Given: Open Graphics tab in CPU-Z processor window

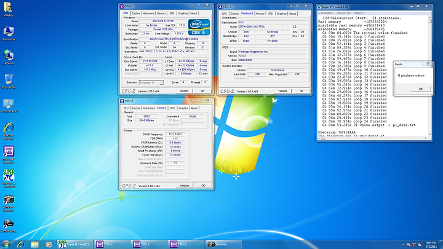Looking at the screenshot, I should 183,14.
